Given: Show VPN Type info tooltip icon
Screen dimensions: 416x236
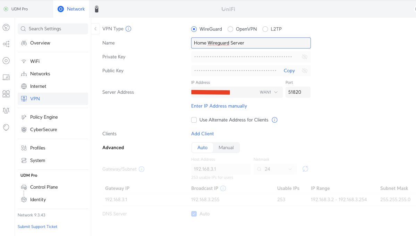Looking at the screenshot, I should click(128, 29).
